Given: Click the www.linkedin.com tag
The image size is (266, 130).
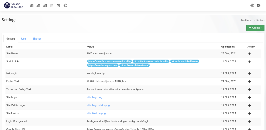Looking at the screenshot, I should 185,61.
